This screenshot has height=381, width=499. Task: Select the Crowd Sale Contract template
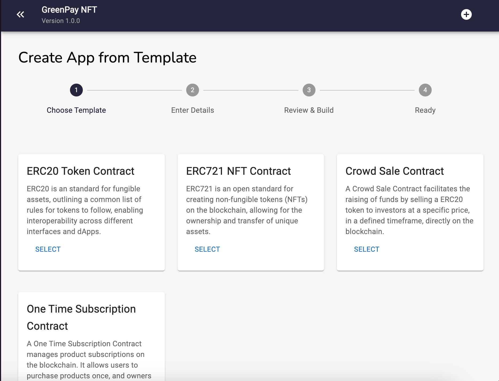(x=367, y=249)
